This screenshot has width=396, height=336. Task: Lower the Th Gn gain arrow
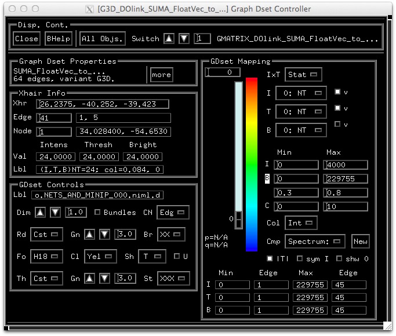[104, 279]
